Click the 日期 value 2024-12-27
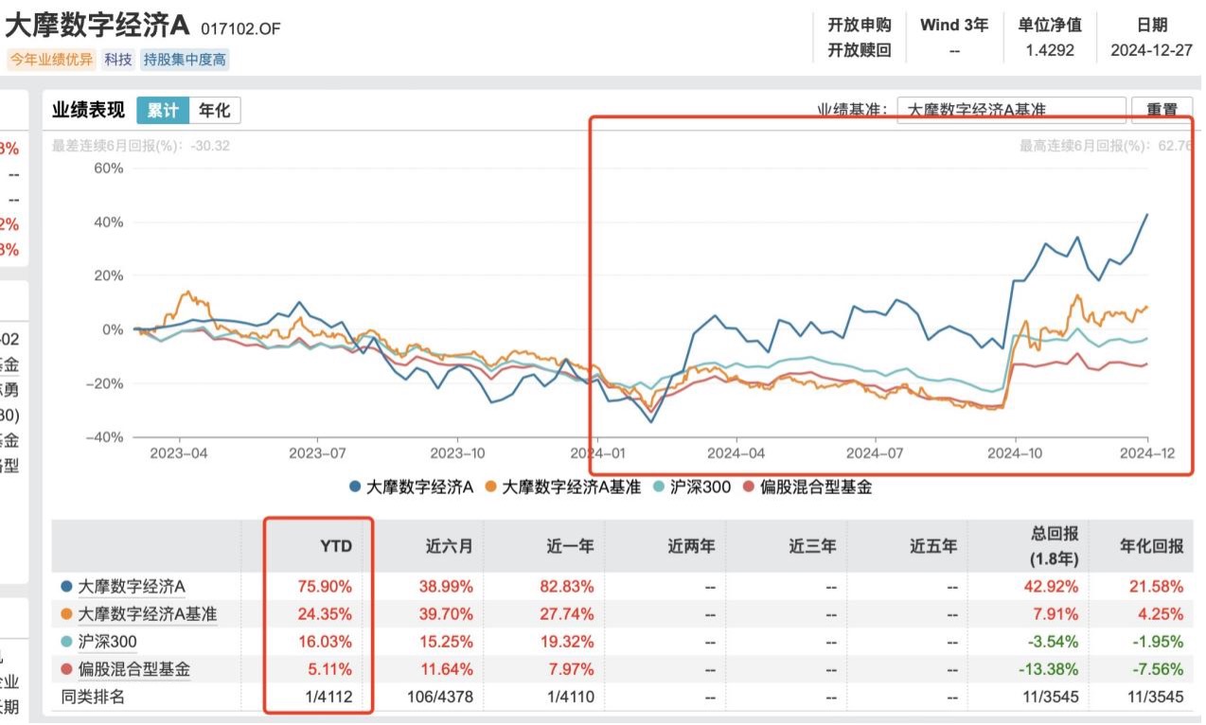Image resolution: width=1206 pixels, height=725 pixels. [1152, 51]
